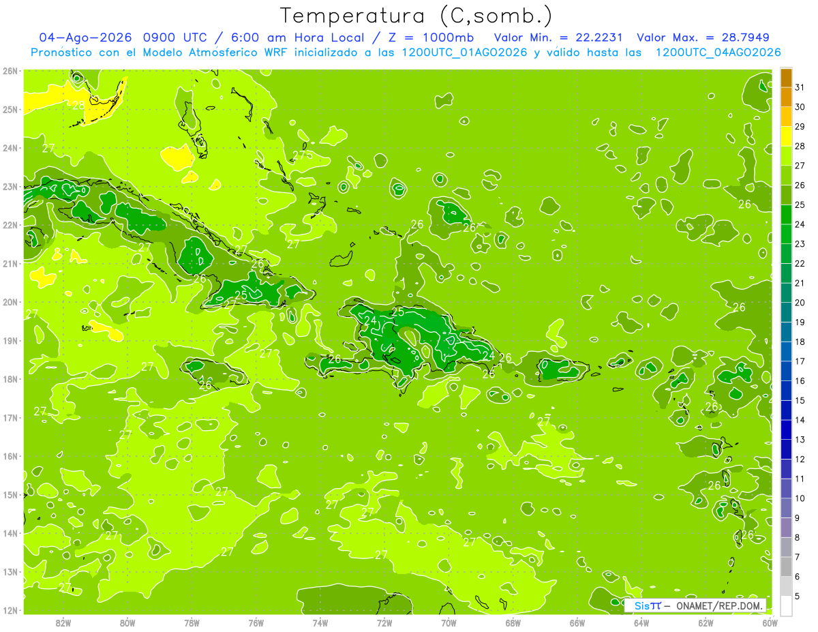Click the "14N" latitude axis label
This screenshot has height=632, width=818.
pos(10,533)
